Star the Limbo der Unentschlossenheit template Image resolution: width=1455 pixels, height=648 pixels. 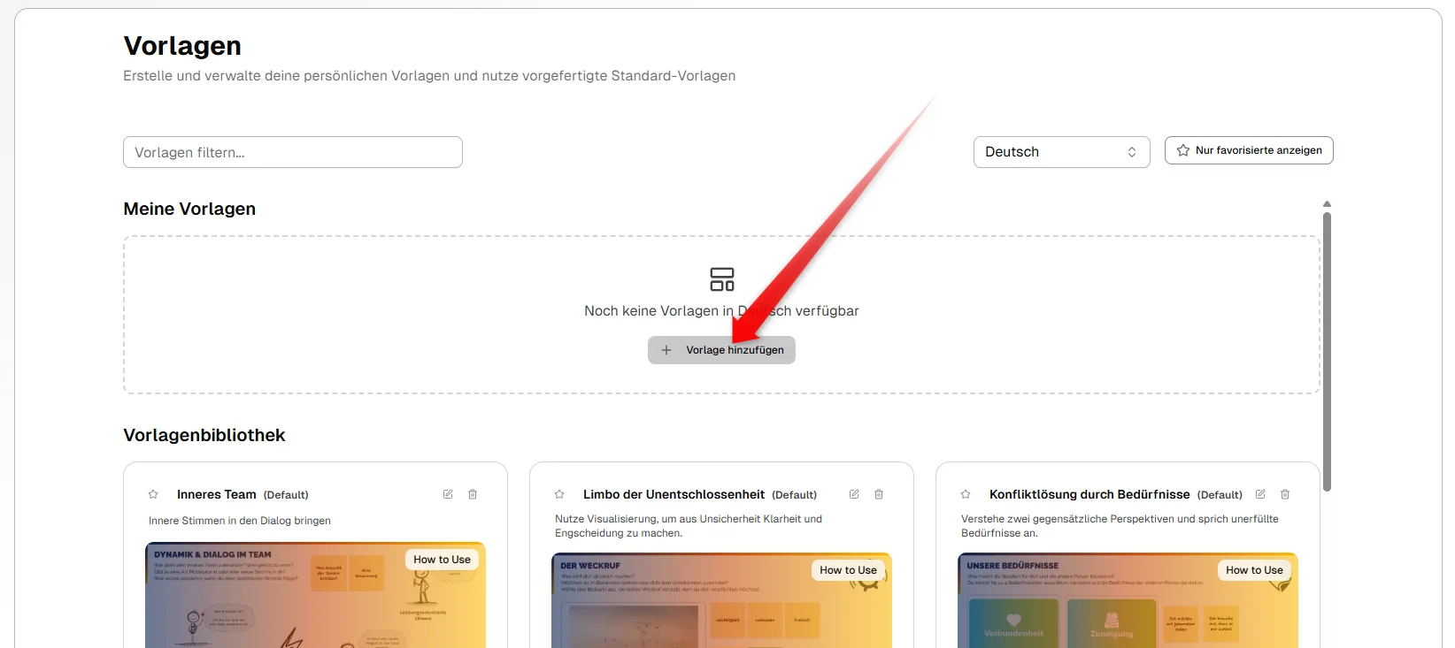click(559, 494)
